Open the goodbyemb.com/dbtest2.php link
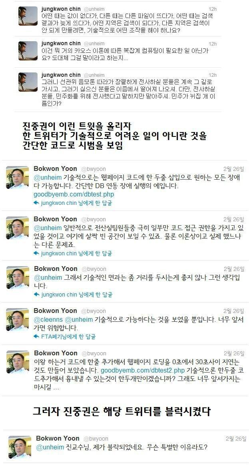The width and height of the screenshot is (249, 465). tap(143, 371)
